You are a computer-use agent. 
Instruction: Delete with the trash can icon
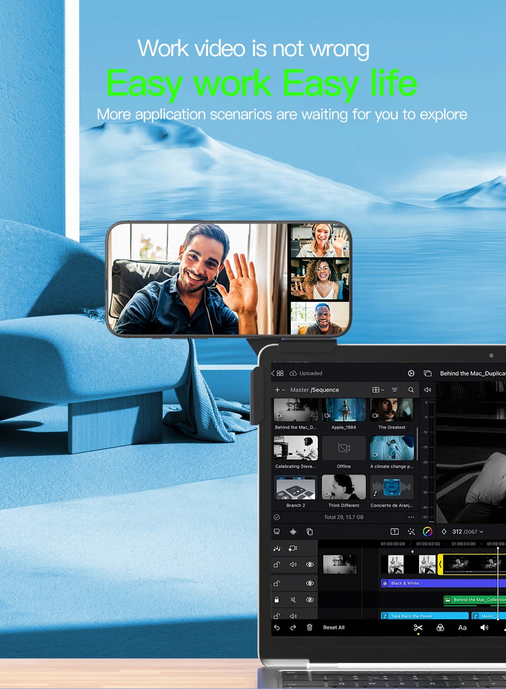(310, 628)
